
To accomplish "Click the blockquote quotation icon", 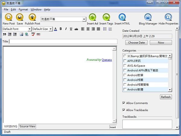I will click(x=5, y=34).
